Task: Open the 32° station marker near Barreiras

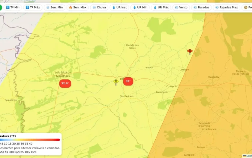Action: pos(128,81)
